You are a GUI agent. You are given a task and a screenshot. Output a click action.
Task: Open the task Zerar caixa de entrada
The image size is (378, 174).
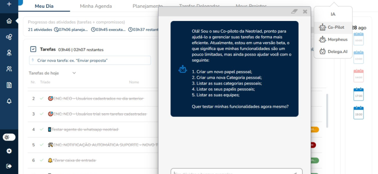(x=75, y=160)
